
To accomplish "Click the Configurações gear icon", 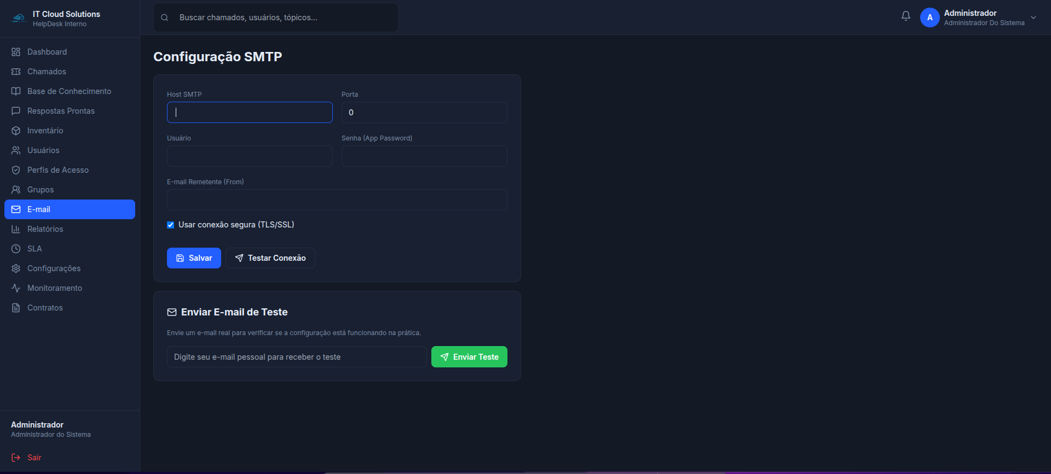I will click(16, 268).
